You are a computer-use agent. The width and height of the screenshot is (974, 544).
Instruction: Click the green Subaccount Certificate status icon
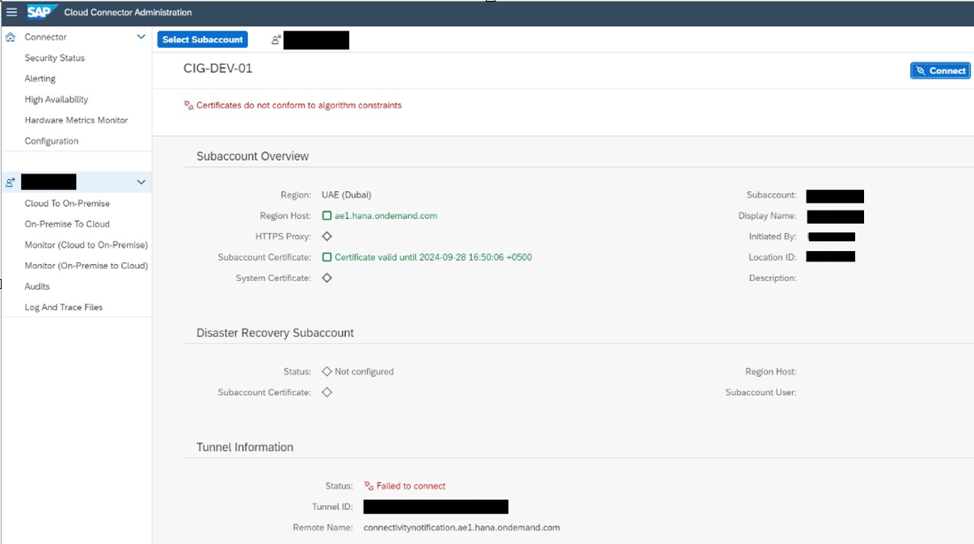click(x=327, y=257)
